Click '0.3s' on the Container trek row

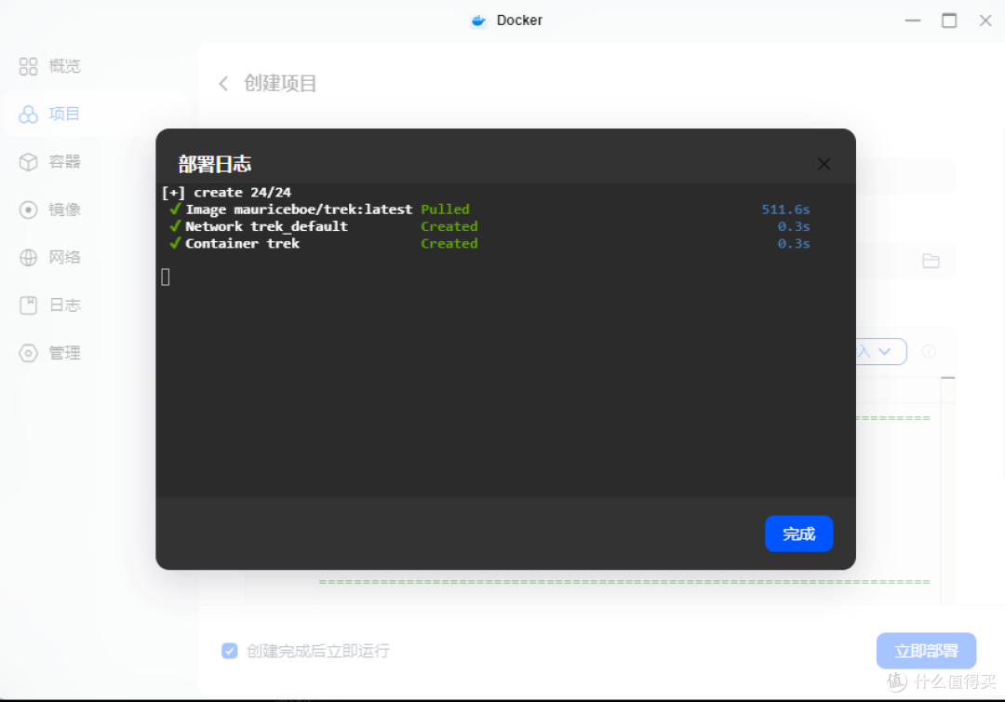click(794, 244)
